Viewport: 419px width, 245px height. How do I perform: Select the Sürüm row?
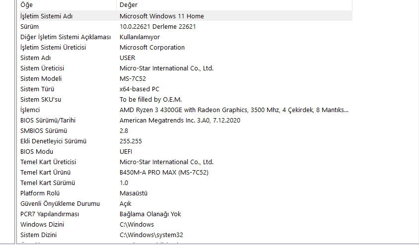pos(30,26)
